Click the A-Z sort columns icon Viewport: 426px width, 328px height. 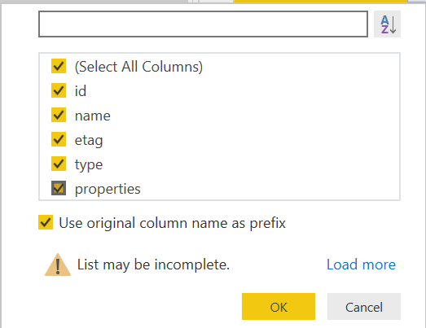387,24
